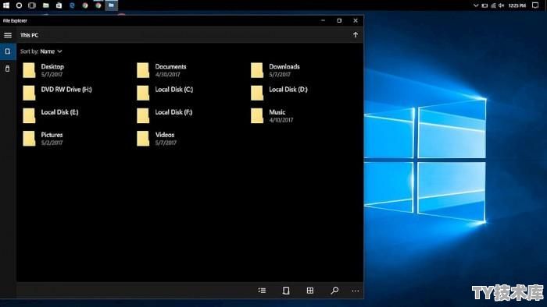This screenshot has width=547, height=307.
Task: Open the Local Disk (D:) icon
Action: [257, 93]
